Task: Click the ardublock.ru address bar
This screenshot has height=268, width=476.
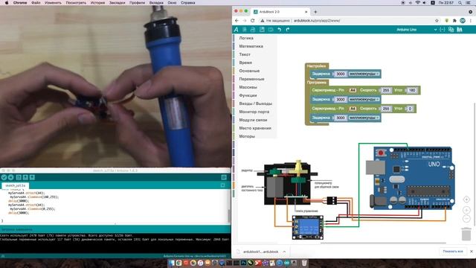Action: 346,21
